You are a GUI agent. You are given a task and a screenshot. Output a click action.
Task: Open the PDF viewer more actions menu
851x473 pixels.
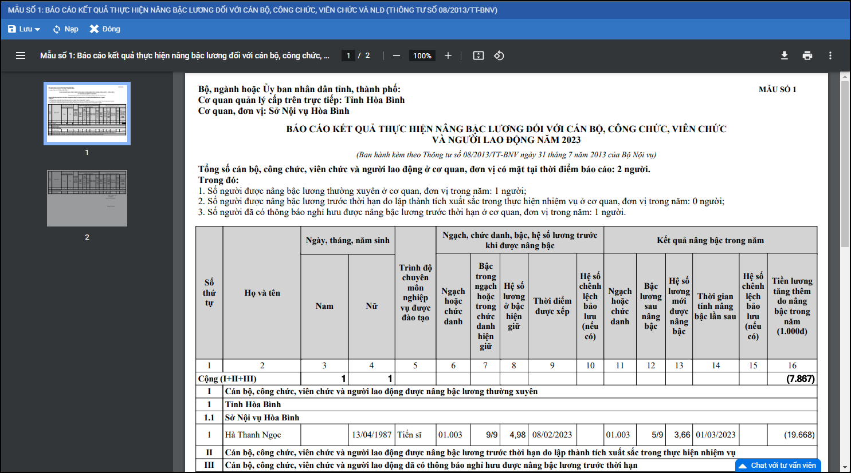tap(830, 55)
